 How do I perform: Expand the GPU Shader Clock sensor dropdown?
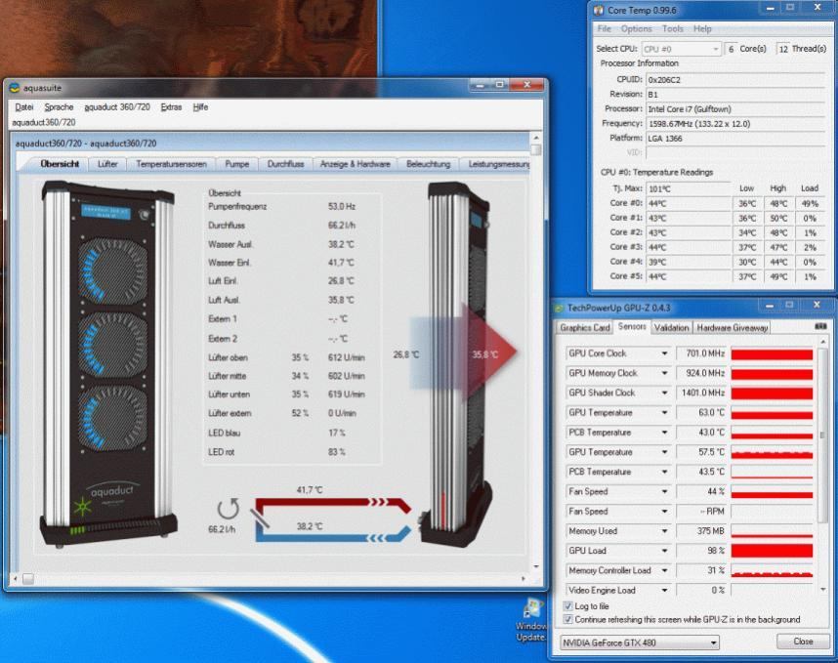664,393
